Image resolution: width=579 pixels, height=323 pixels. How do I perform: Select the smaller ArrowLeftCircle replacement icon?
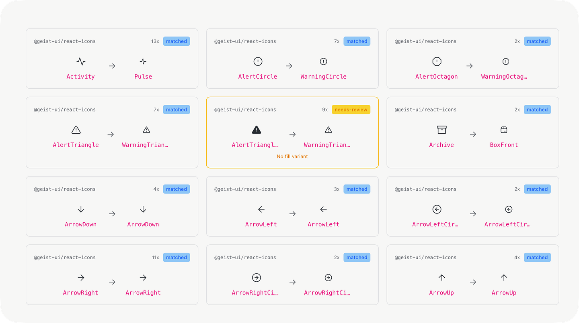(509, 209)
